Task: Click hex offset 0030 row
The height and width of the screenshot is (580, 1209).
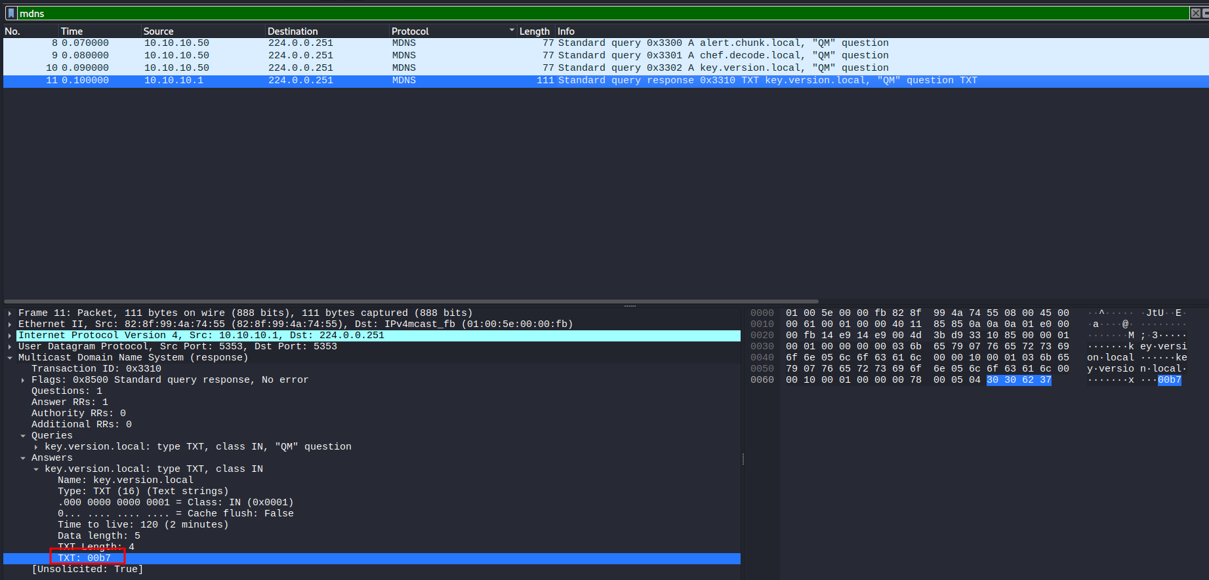Action: 762,347
